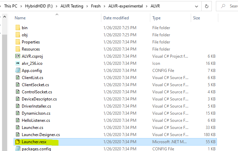This screenshot has height=151, width=238.
Task: Click the DeviceDescriptor.cs file icon
Action: click(x=18, y=99)
